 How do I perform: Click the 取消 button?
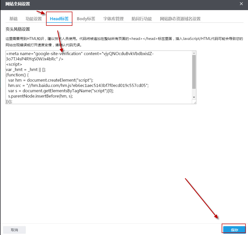14,230
